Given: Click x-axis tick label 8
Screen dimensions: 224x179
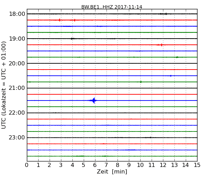Looking at the screenshot, I should click(x=118, y=165).
